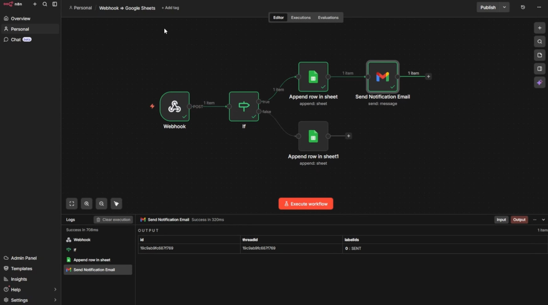Switch log view to Output
Screen dimensions: 548x305
519,220
